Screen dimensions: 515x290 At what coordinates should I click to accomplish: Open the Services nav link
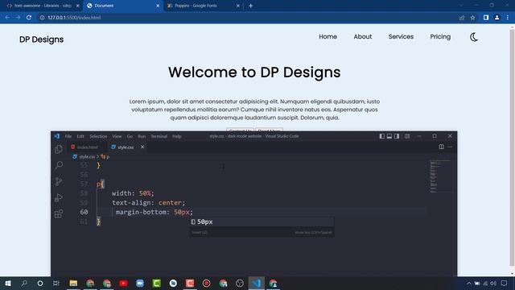coord(401,36)
